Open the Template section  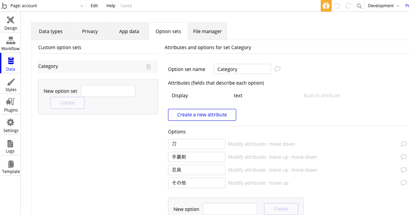(11, 166)
